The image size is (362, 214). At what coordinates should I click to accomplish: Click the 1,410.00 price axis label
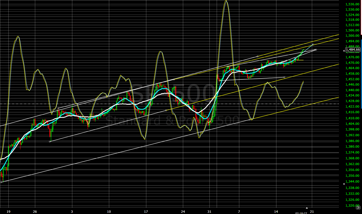point(352,118)
